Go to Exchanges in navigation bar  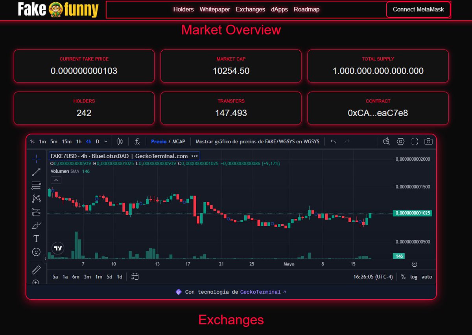pyautogui.click(x=251, y=9)
